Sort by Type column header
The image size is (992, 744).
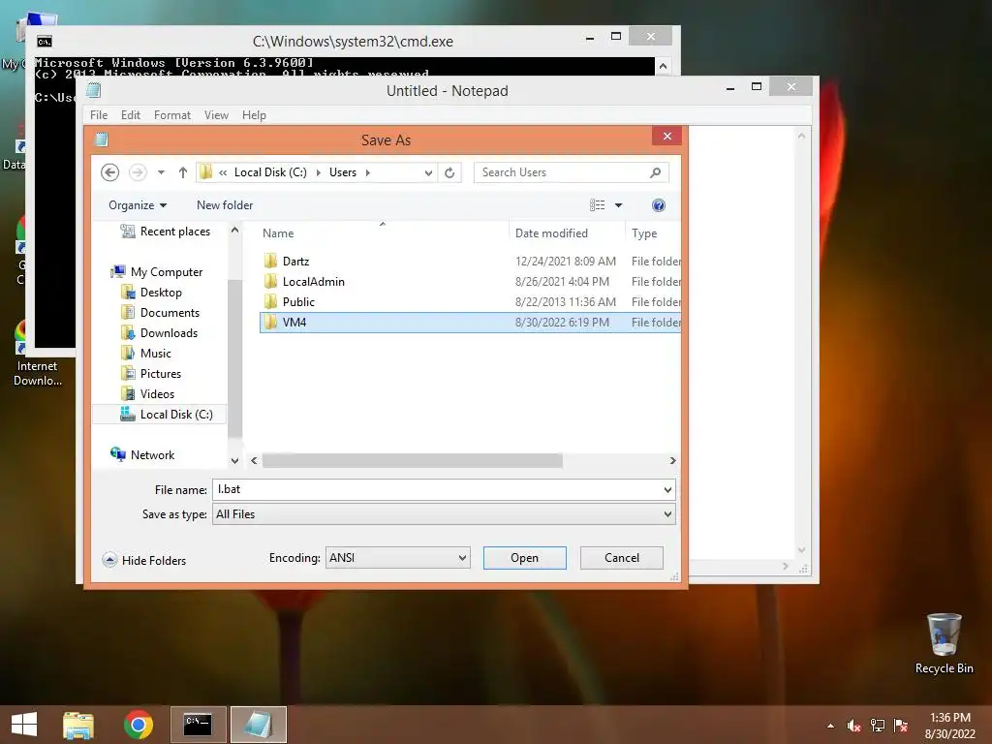[653, 232]
